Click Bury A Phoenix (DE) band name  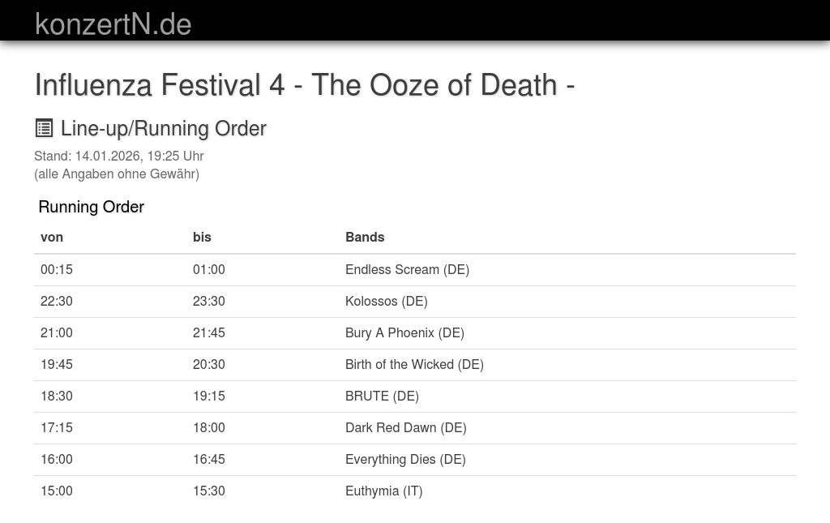[404, 332]
